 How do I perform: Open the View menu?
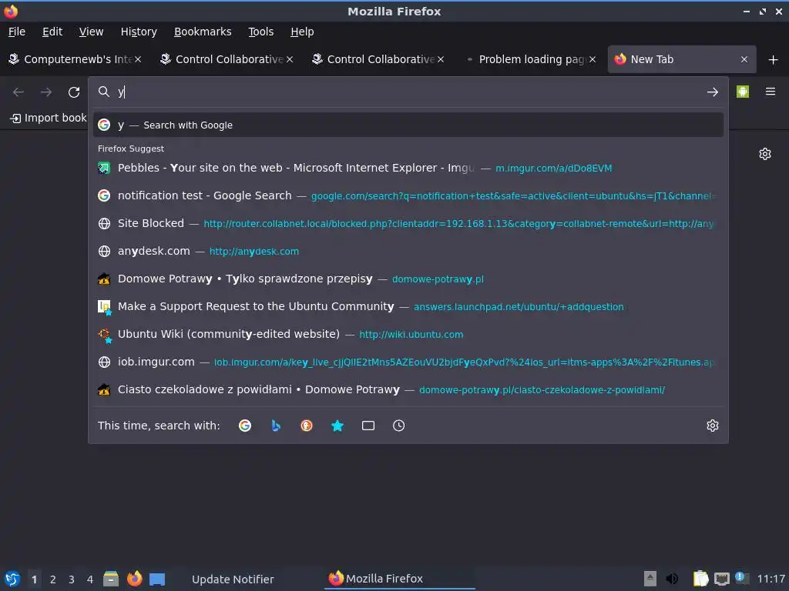91,32
